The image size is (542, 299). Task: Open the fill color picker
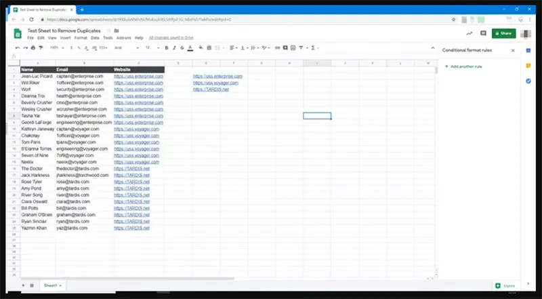(x=201, y=47)
